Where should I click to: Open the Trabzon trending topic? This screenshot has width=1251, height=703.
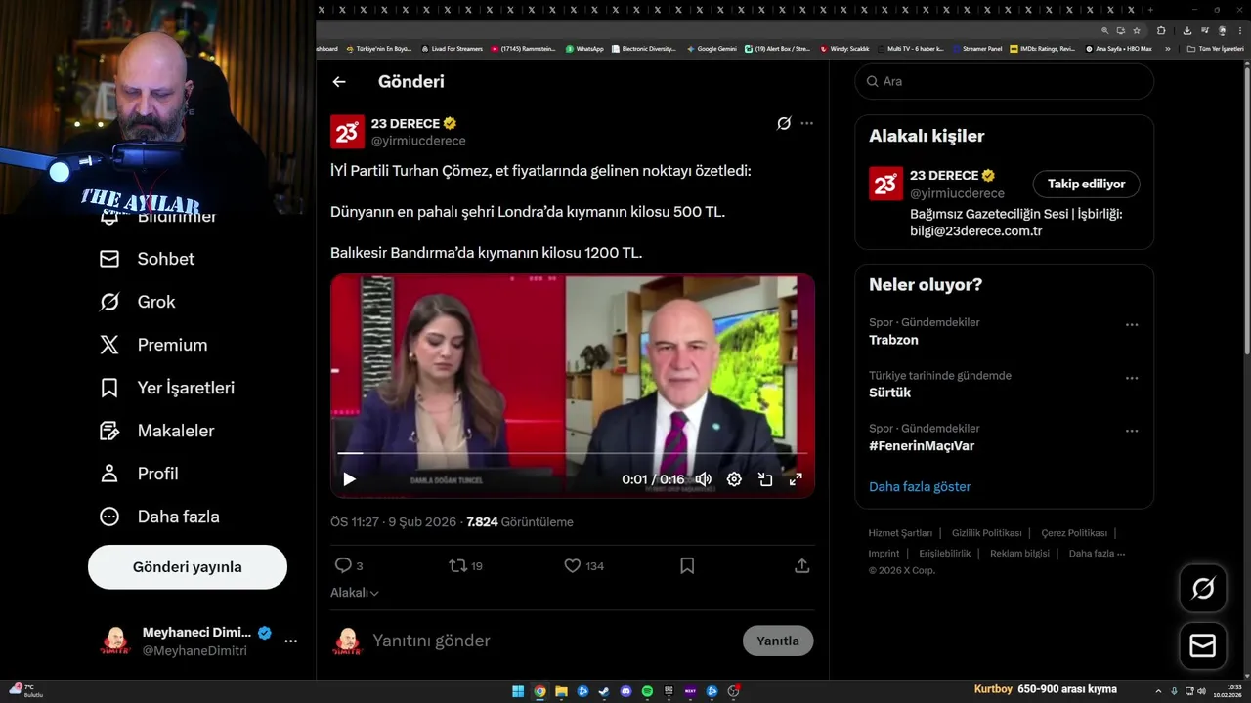(893, 340)
